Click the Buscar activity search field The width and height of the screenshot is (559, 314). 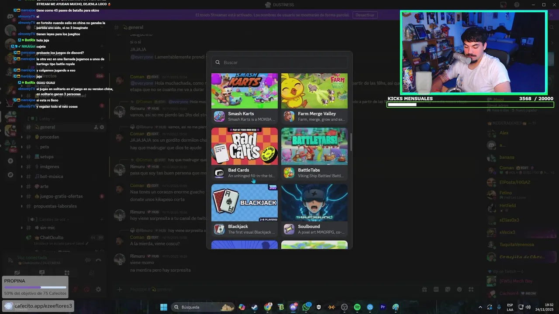point(279,62)
